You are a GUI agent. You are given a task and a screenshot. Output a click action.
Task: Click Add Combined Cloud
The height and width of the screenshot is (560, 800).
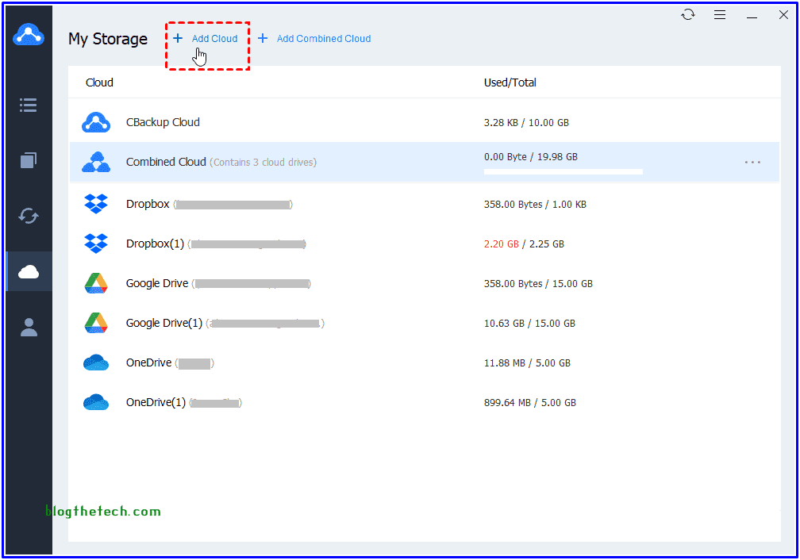314,39
